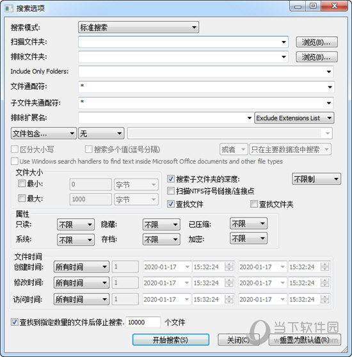Enable the 最小 file size checkbox
Image resolution: width=352 pixels, height=357 pixels.
point(22,184)
